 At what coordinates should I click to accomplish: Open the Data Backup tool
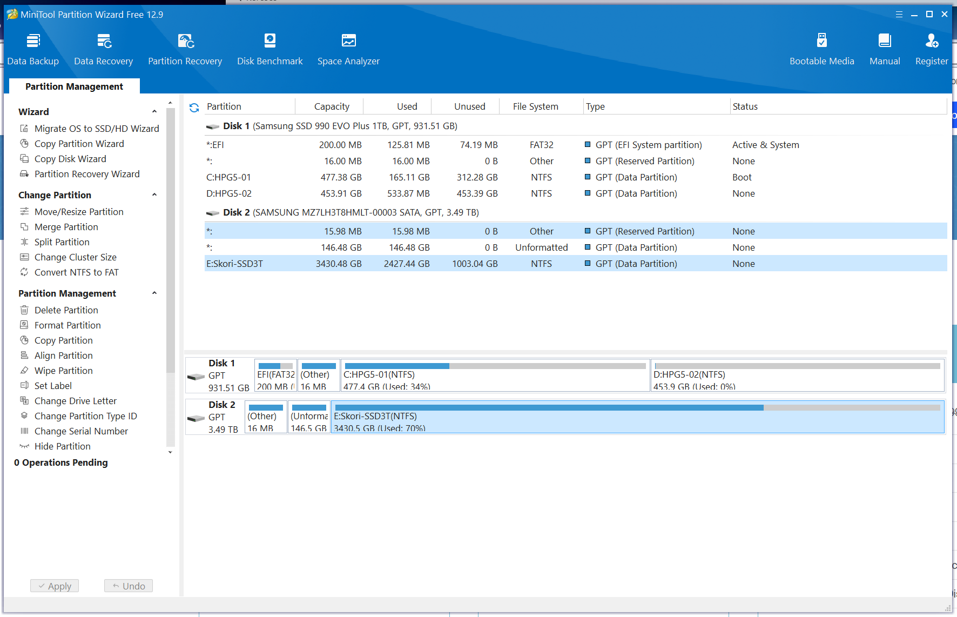pos(33,49)
